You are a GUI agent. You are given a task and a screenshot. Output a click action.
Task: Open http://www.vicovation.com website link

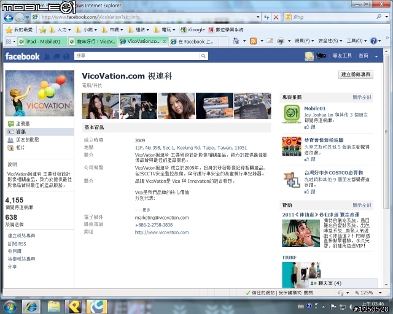[161, 232]
